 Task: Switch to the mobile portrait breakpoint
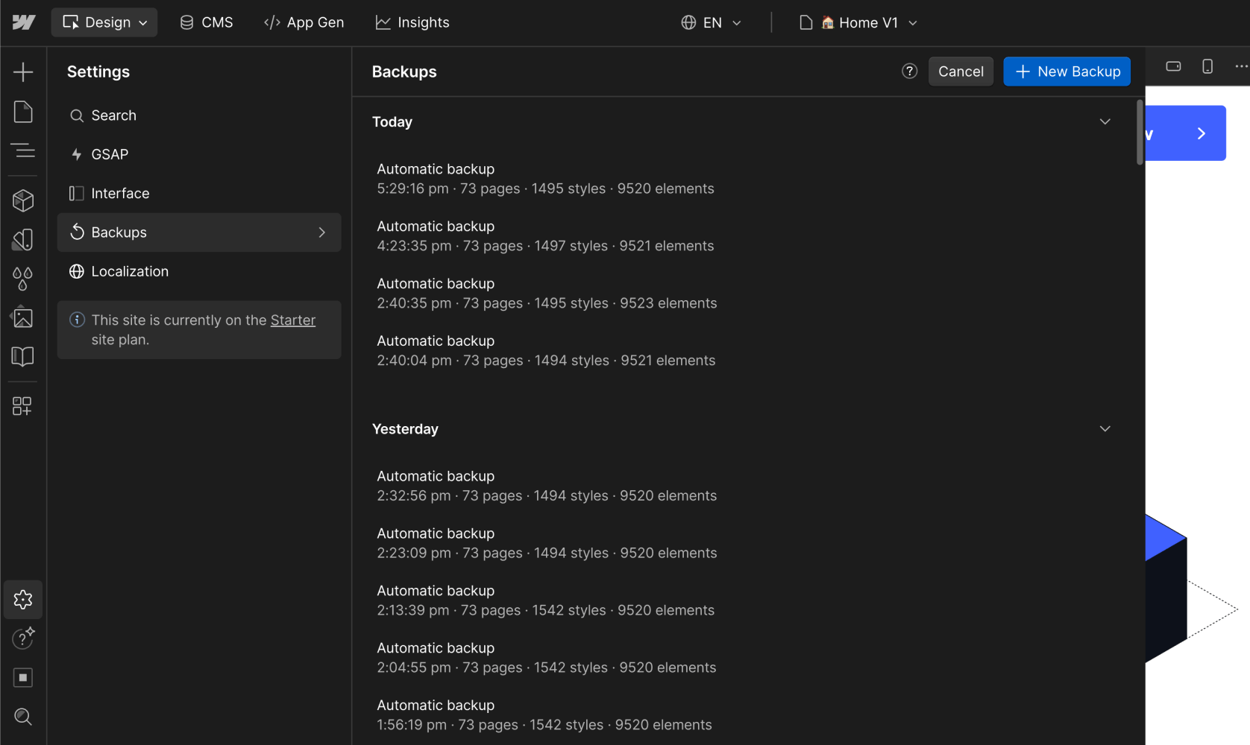1207,66
